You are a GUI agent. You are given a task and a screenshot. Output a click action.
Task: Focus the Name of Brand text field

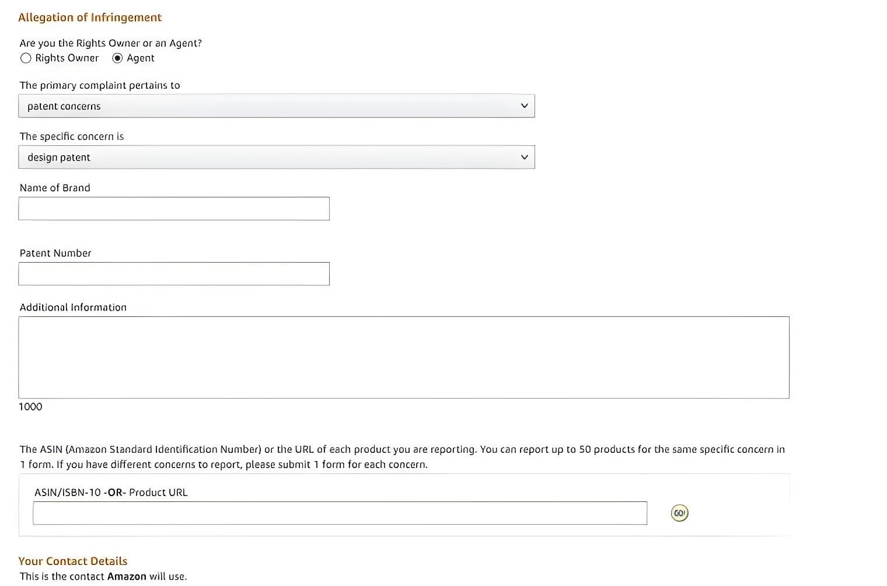tap(174, 208)
